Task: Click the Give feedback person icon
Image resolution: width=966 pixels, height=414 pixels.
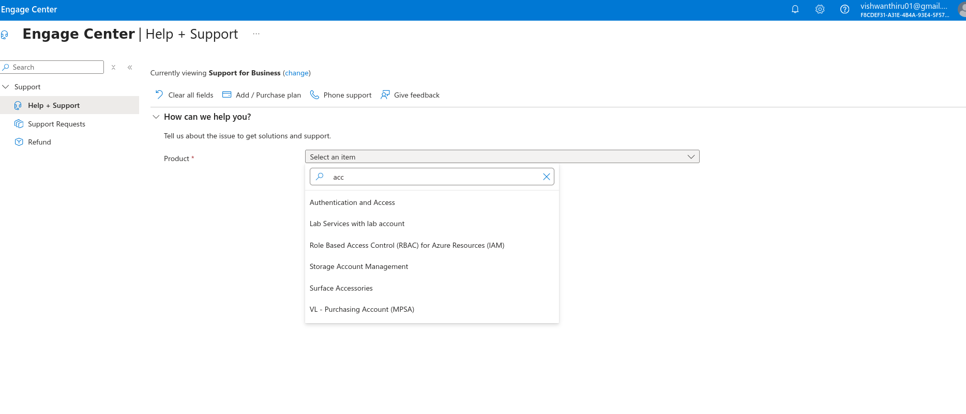Action: (385, 94)
